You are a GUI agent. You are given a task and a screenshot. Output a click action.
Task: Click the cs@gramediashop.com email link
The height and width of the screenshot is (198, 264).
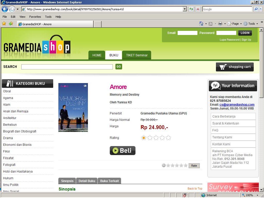click(237, 105)
